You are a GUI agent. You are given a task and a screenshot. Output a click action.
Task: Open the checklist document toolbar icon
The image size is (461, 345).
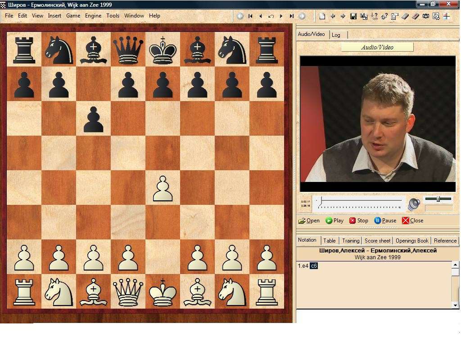[x=394, y=16]
